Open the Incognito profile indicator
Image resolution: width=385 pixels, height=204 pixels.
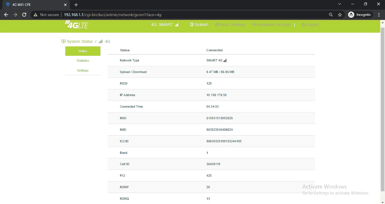[x=360, y=15]
